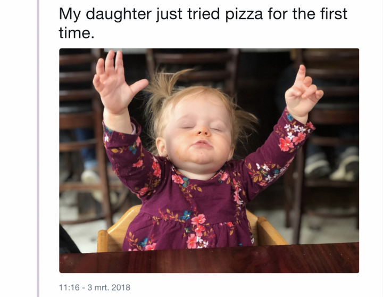Click the dark wooden table edge in the photo

click(x=209, y=258)
